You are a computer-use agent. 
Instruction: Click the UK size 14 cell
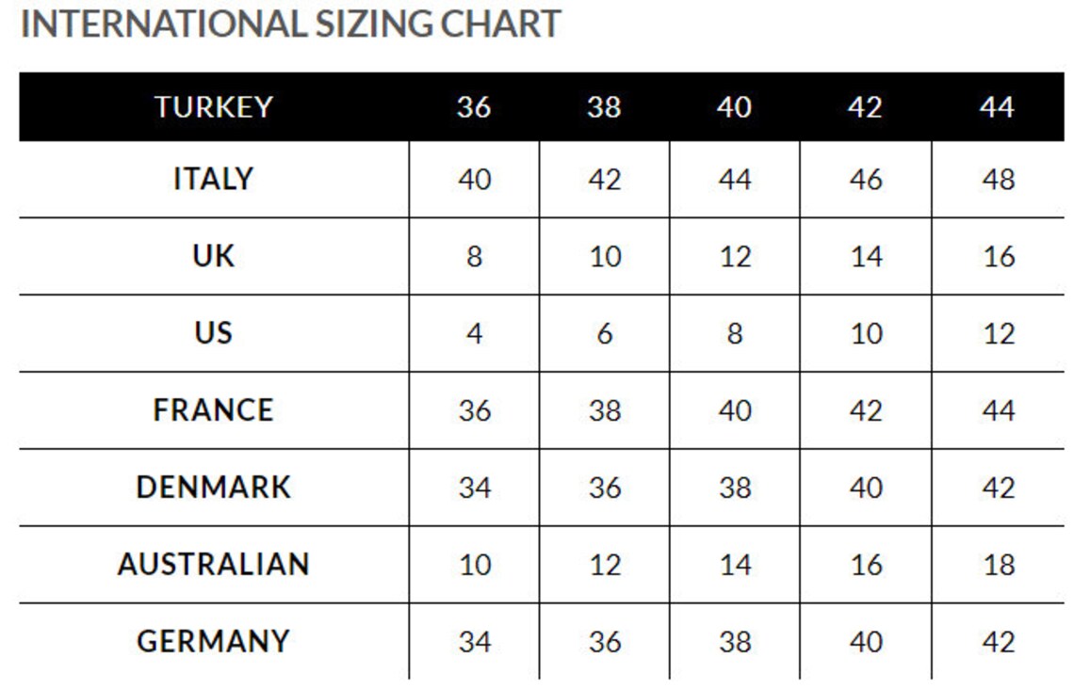(x=866, y=257)
